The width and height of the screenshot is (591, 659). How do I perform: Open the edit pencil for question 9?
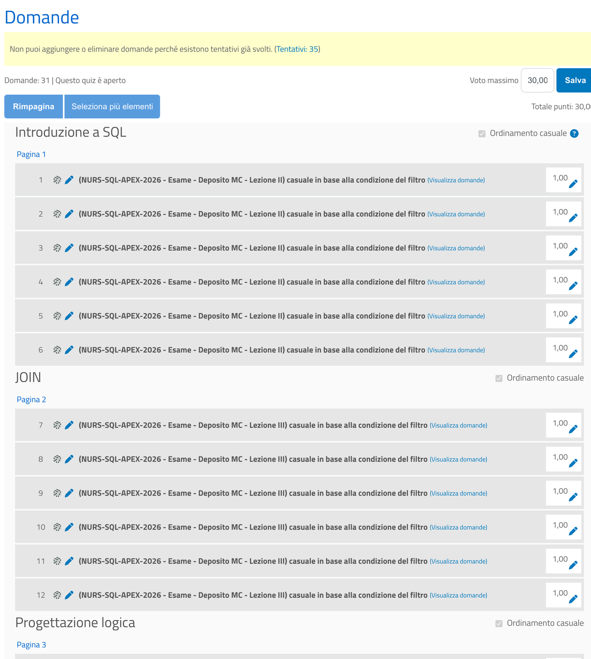69,493
